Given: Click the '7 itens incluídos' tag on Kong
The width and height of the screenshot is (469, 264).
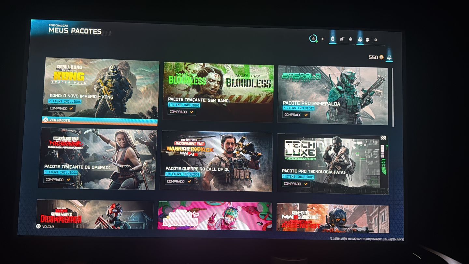Looking at the screenshot, I should pyautogui.click(x=64, y=101).
